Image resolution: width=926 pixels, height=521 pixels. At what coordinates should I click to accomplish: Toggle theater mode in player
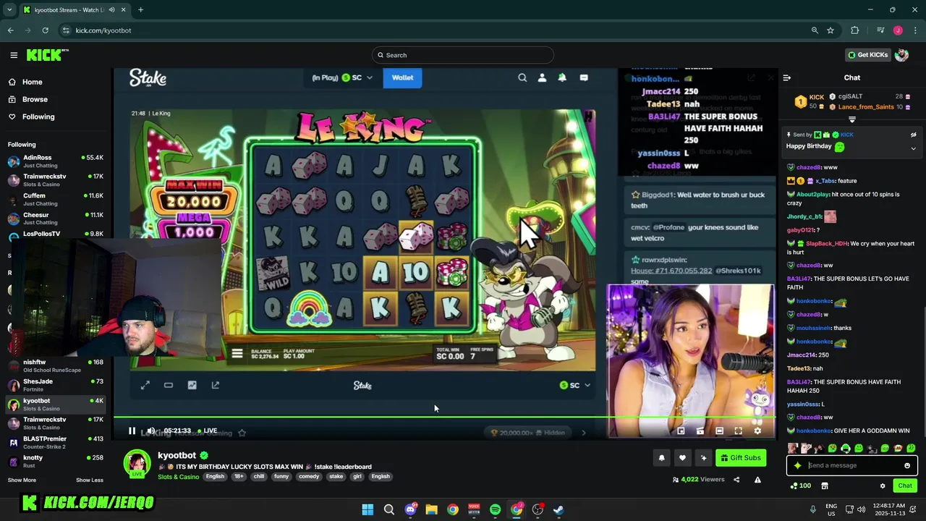[x=719, y=431]
